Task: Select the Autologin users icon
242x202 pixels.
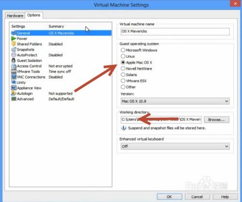Action: point(14,93)
